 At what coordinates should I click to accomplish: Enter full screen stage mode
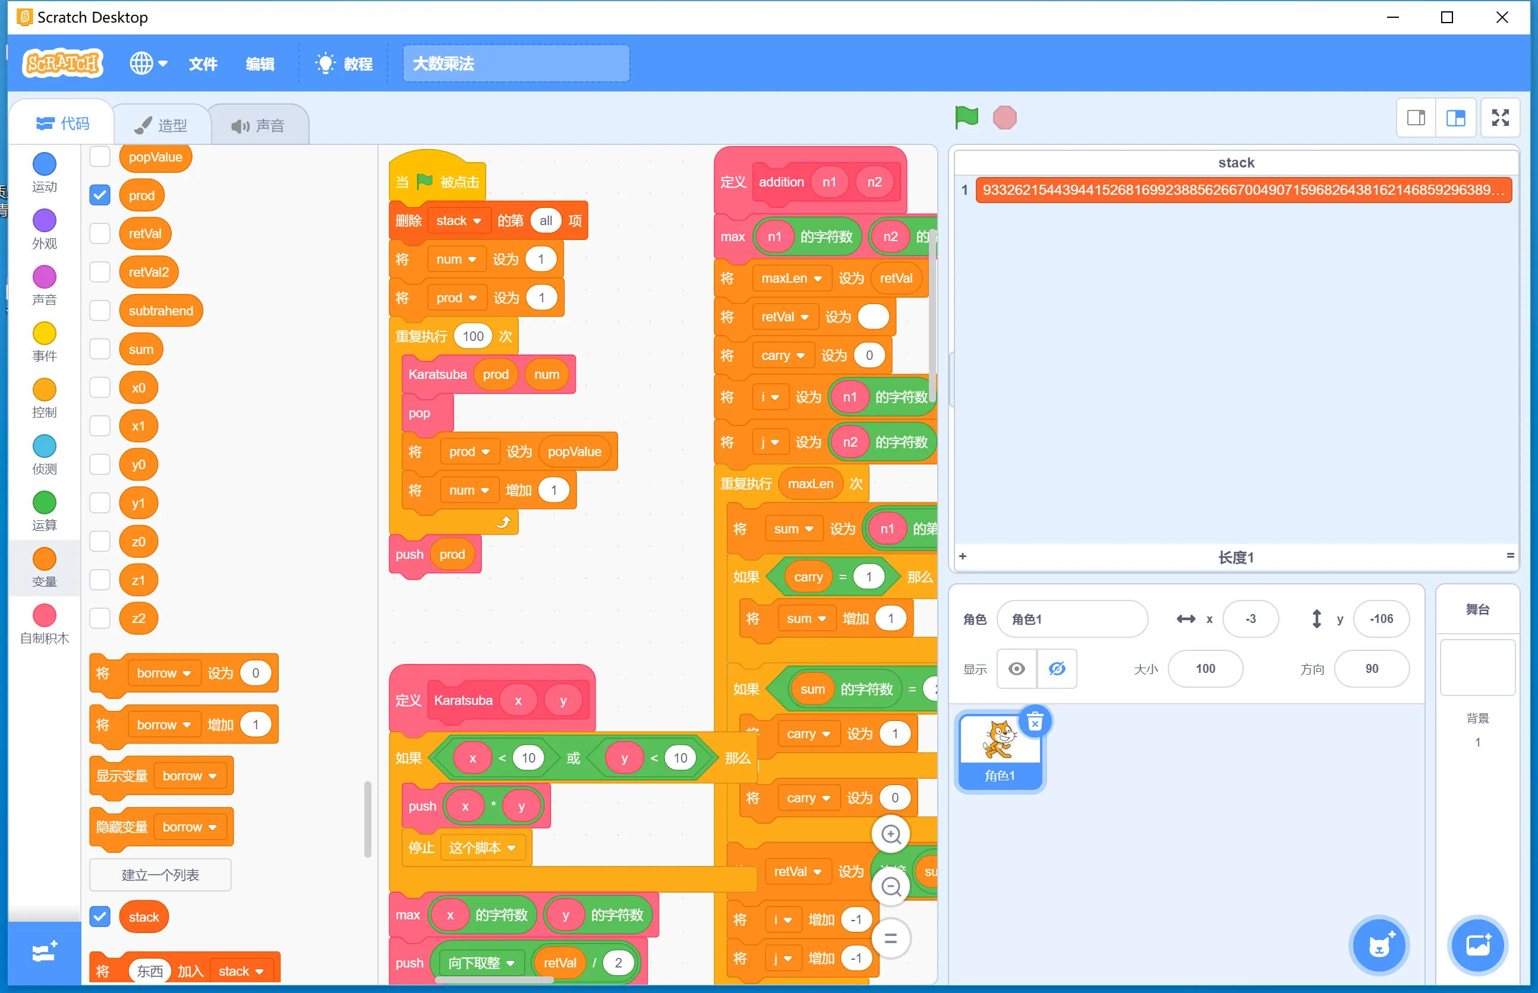click(1500, 118)
